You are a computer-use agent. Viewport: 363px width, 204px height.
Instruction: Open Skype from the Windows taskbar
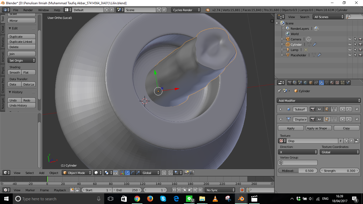click(x=163, y=199)
